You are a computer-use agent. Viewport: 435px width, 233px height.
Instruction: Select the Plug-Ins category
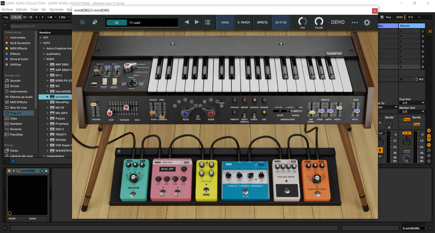[18, 113]
